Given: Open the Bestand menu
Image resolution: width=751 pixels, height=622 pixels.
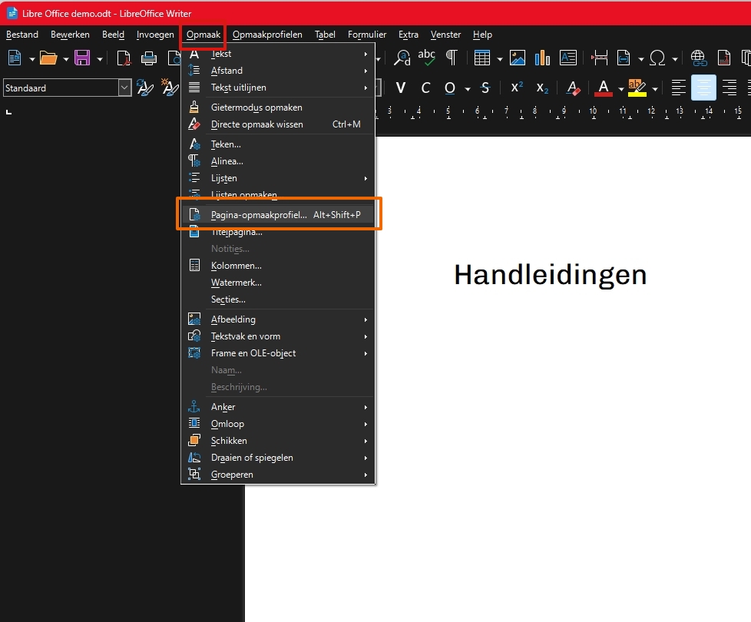Looking at the screenshot, I should (x=22, y=35).
